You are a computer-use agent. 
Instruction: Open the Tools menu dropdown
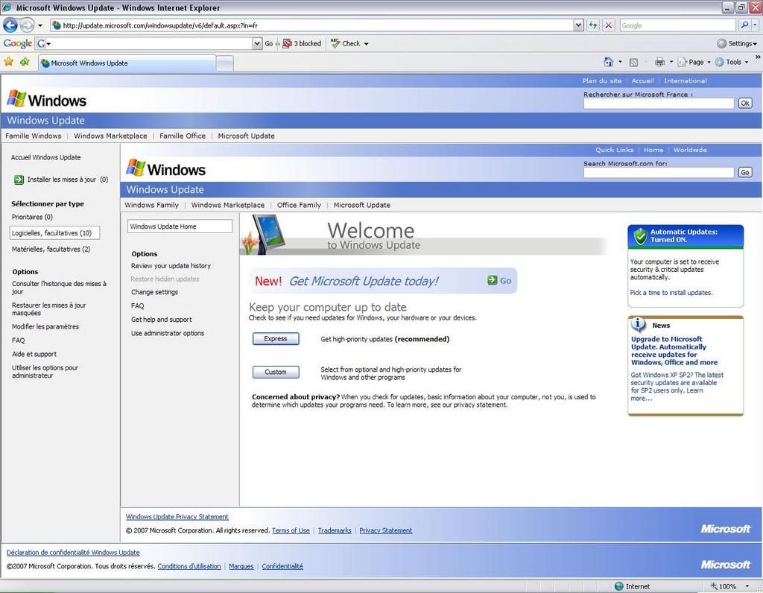coord(732,62)
